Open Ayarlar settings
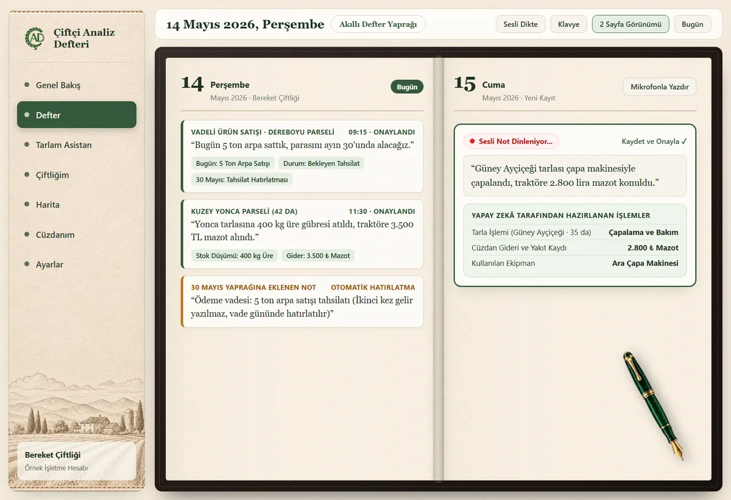731x500 pixels. (x=77, y=265)
